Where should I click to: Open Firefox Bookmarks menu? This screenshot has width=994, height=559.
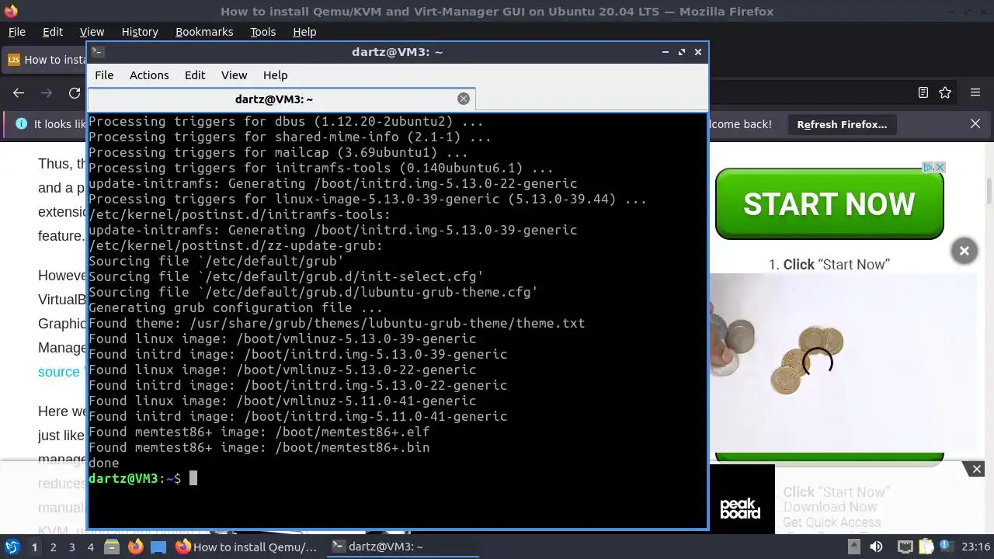coord(204,32)
